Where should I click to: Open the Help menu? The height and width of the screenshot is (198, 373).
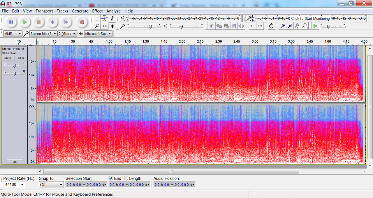[x=129, y=11]
